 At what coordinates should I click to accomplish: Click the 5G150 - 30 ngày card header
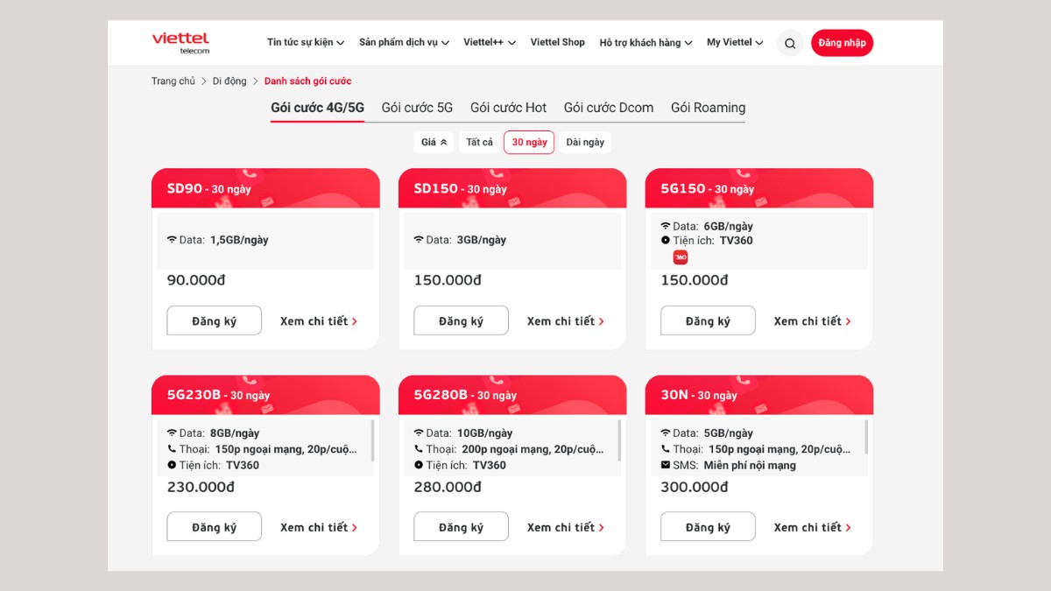click(759, 188)
